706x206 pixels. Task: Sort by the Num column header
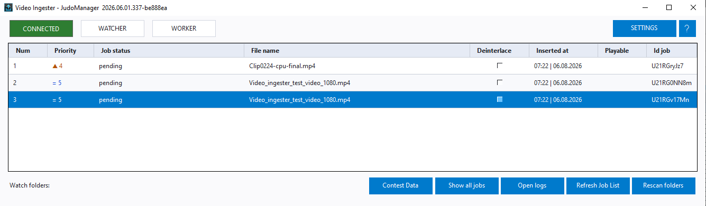click(x=28, y=51)
